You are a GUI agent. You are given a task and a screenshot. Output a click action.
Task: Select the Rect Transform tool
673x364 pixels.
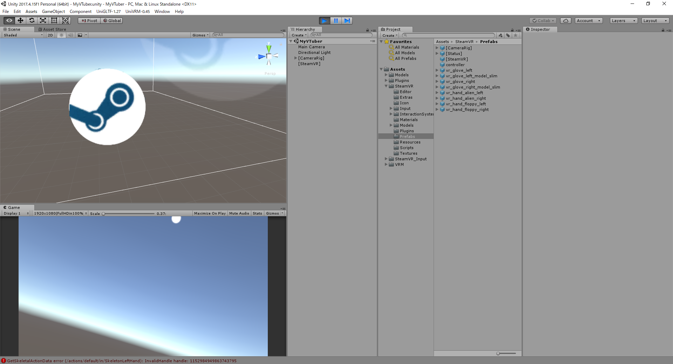(54, 20)
